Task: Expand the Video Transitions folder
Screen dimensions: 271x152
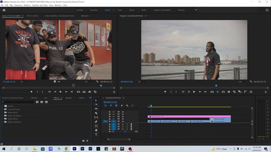Action: pos(2,122)
